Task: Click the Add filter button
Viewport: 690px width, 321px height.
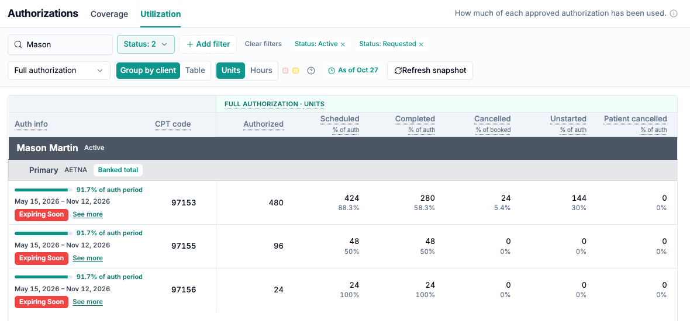Action: pos(208,44)
